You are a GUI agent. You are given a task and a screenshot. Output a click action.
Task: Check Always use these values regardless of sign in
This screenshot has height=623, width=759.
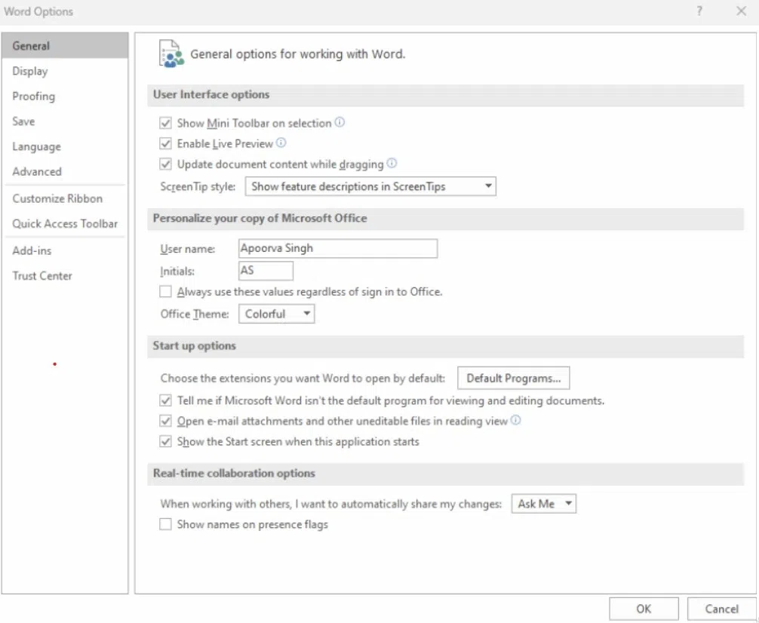[165, 291]
